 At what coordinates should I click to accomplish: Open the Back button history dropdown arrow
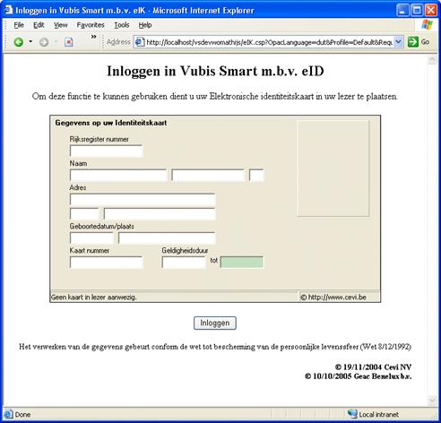pyautogui.click(x=30, y=41)
